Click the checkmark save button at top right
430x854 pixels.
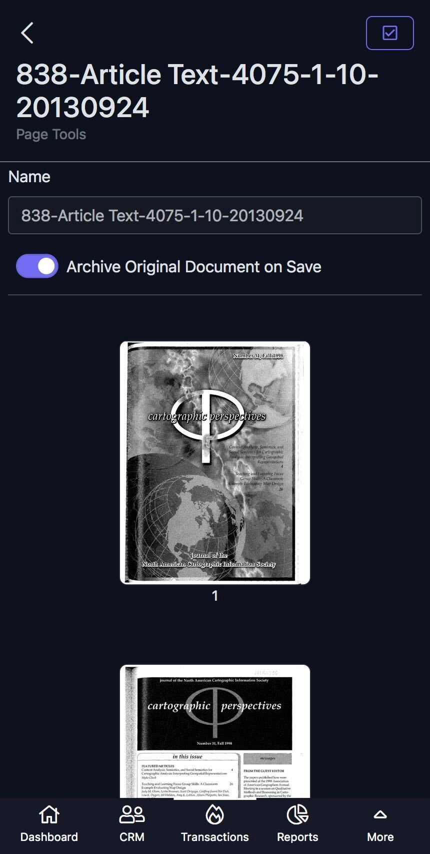coord(389,33)
